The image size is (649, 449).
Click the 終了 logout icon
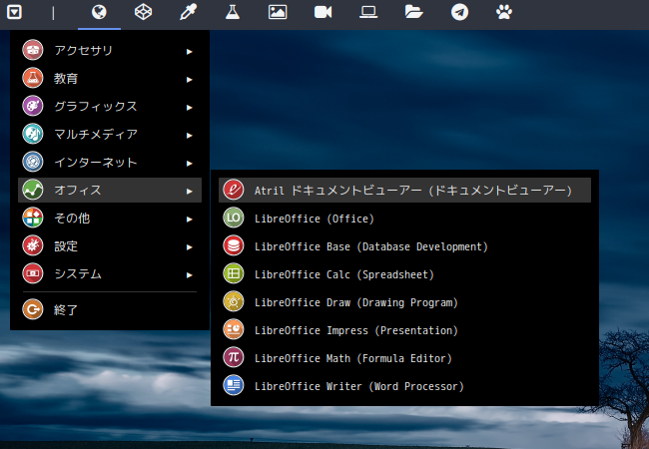[33, 309]
